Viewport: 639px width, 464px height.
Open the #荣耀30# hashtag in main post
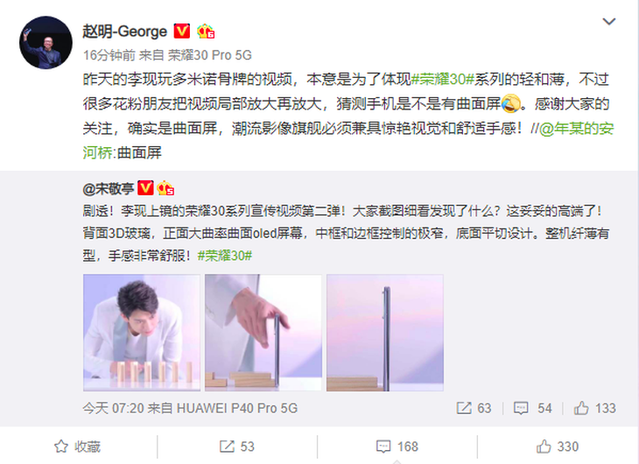pos(442,79)
